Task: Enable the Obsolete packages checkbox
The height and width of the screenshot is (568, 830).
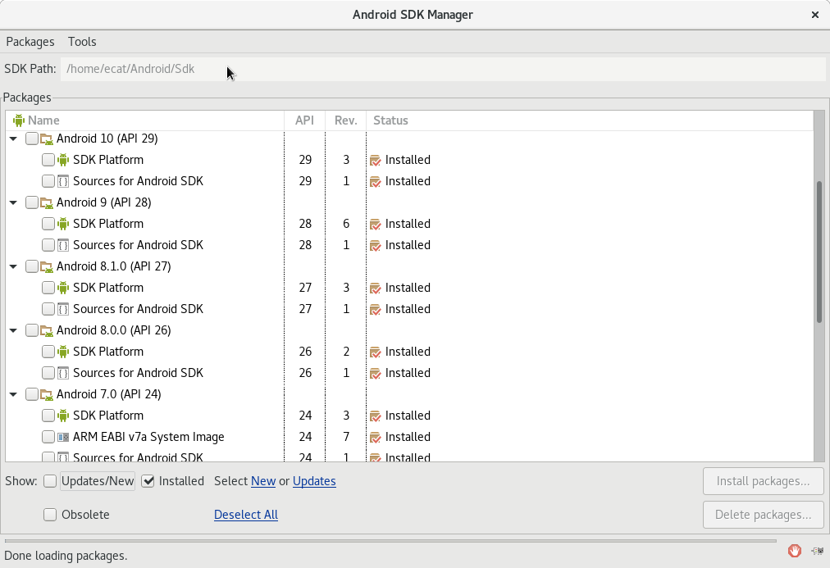Action: 50,515
